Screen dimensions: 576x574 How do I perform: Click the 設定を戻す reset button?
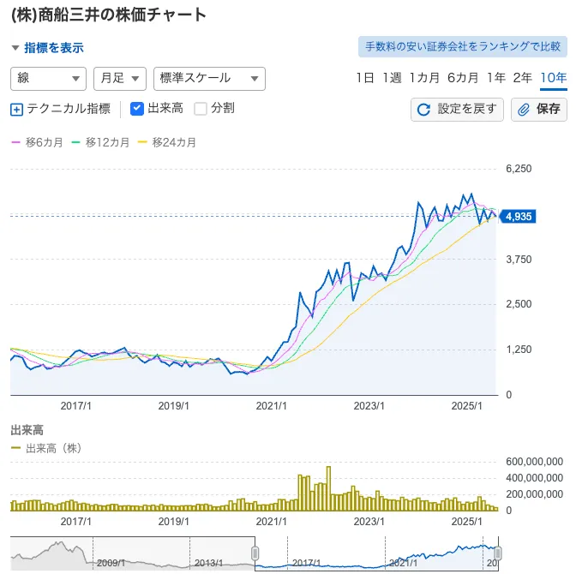coord(457,110)
